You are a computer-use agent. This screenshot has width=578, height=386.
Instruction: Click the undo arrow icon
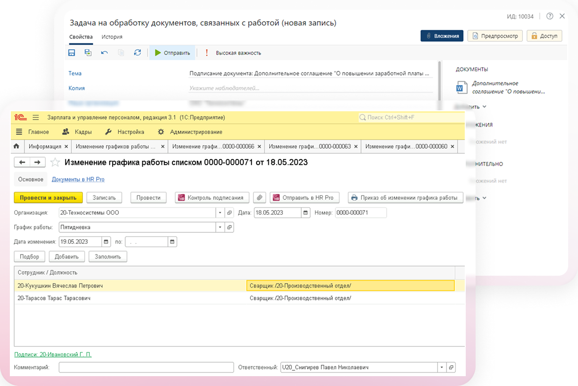(x=104, y=53)
